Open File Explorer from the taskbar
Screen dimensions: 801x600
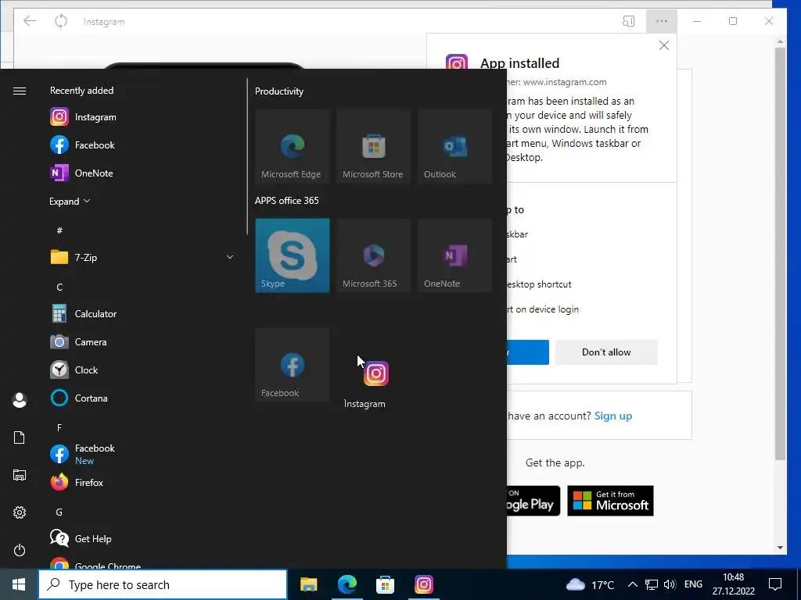point(308,584)
